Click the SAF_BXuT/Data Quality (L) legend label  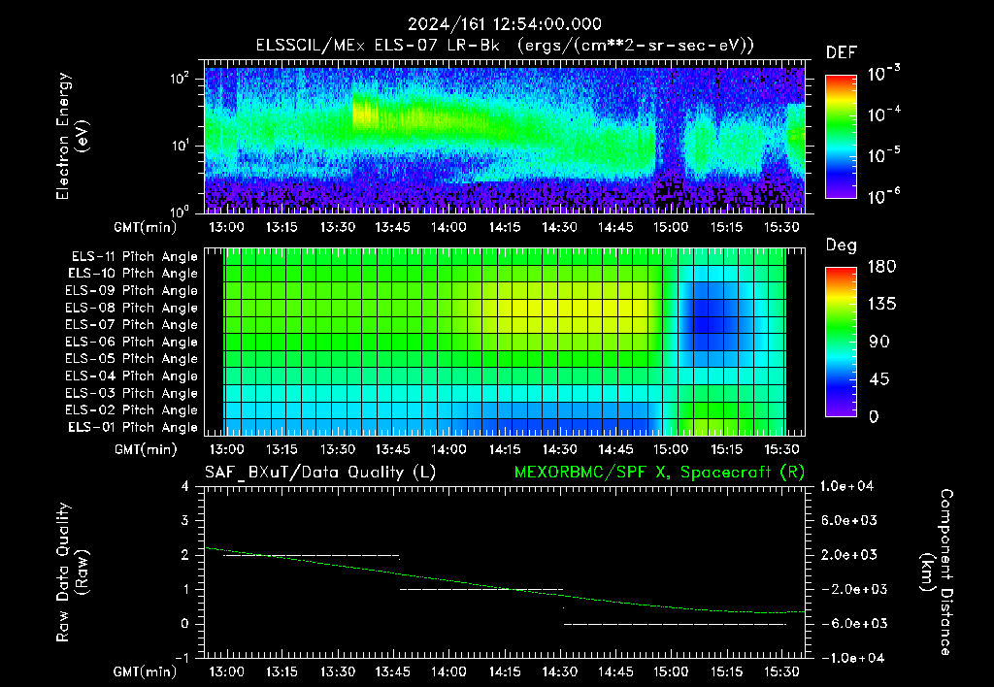click(320, 473)
